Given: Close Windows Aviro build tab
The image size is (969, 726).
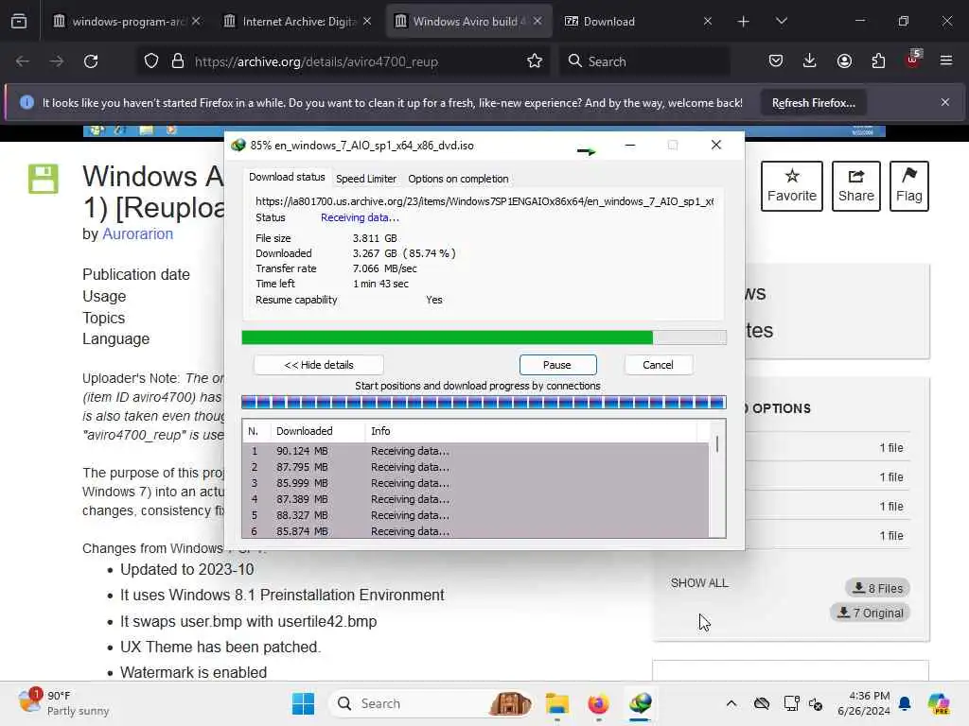Looking at the screenshot, I should (537, 21).
